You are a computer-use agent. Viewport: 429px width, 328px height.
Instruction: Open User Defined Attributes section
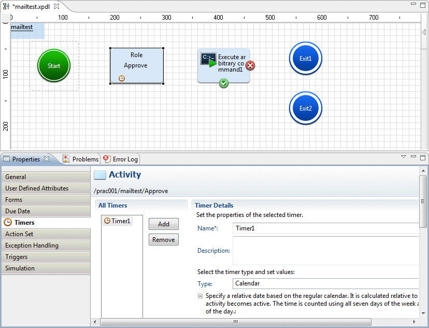tap(46, 188)
